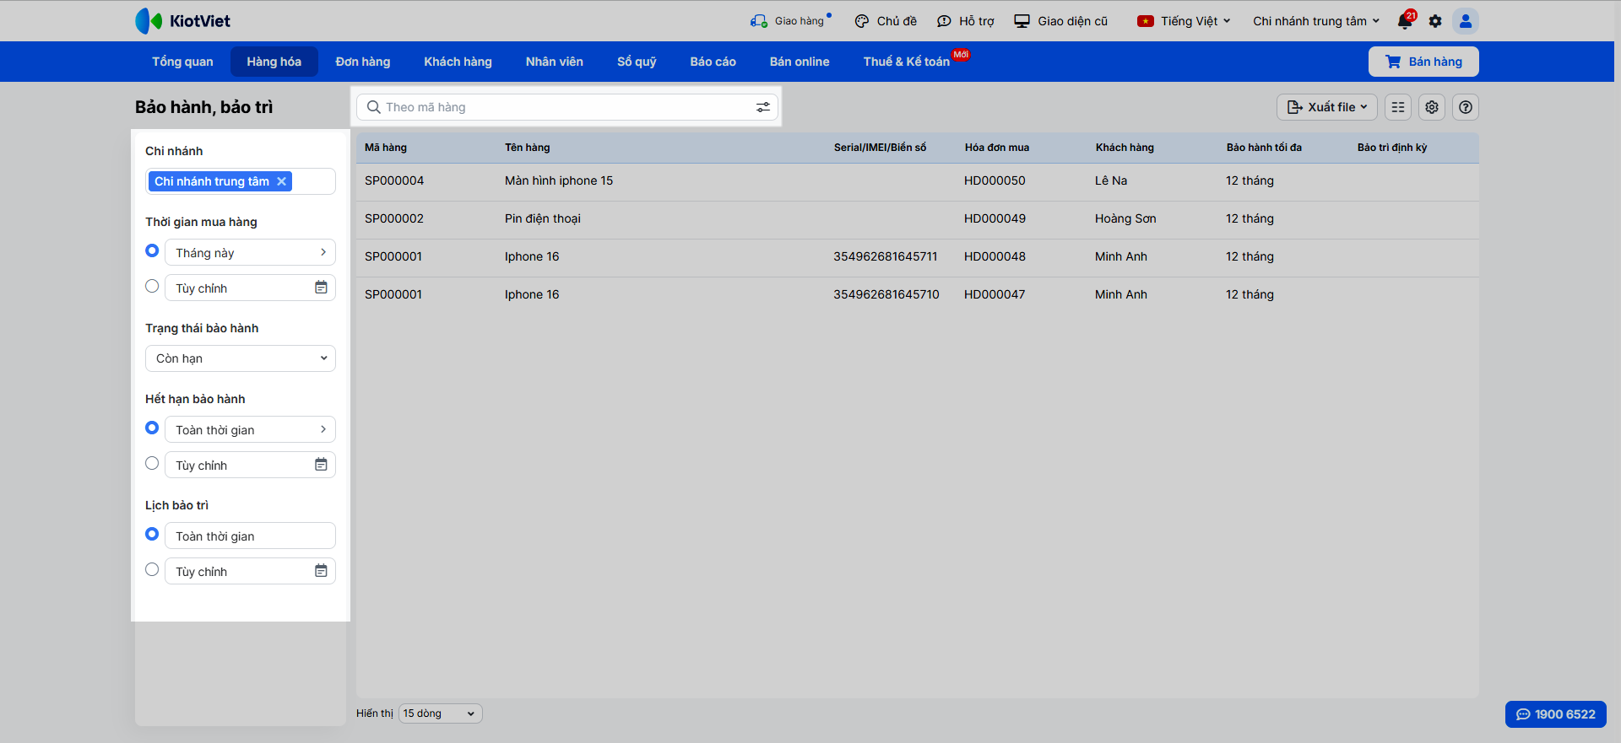Open the Chủ đề theme option
Image resolution: width=1621 pixels, height=743 pixels.
(x=886, y=21)
